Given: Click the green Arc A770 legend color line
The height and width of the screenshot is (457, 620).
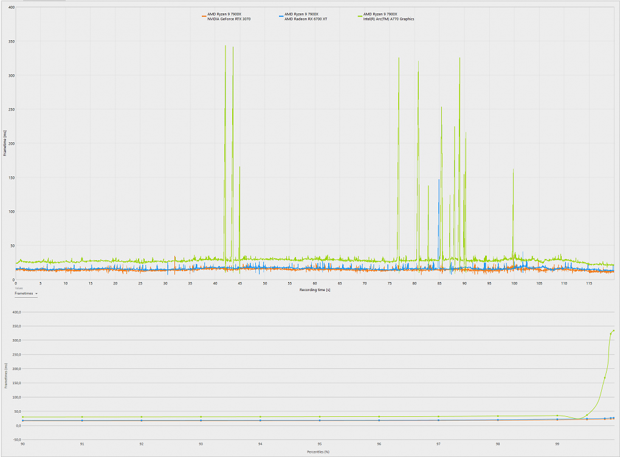Looking at the screenshot, I should (x=360, y=16).
